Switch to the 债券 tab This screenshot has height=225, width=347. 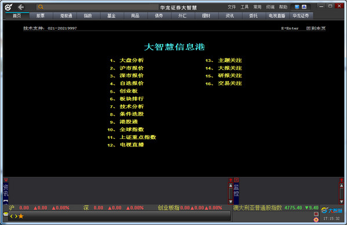(x=159, y=16)
